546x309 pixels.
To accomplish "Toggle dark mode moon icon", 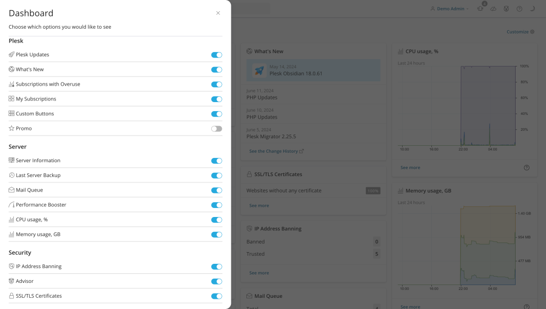I will coord(532,9).
